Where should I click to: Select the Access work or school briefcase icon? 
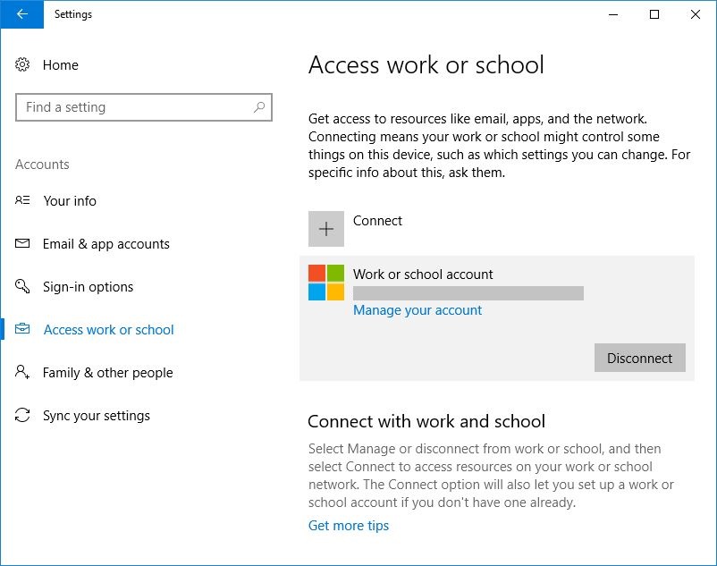tap(21, 329)
